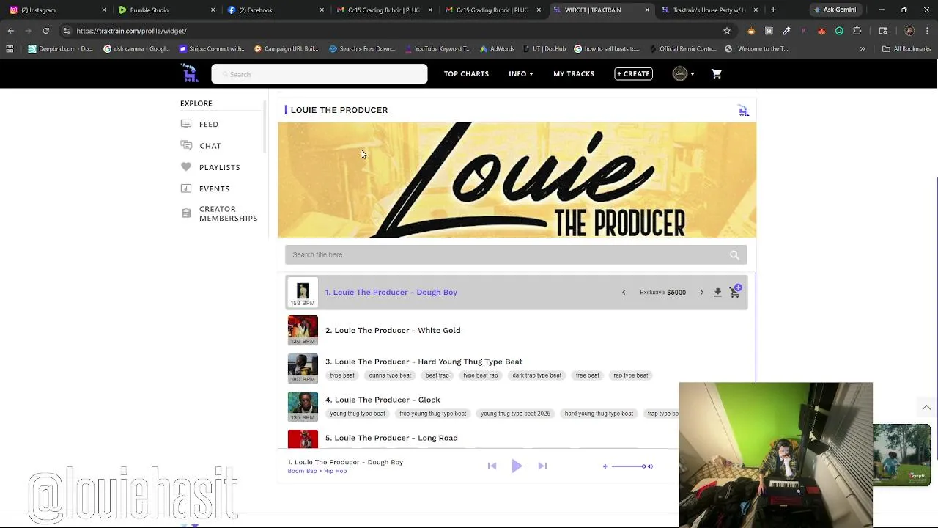
Task: Click the 'free young thug type beat' tag
Action: click(433, 414)
